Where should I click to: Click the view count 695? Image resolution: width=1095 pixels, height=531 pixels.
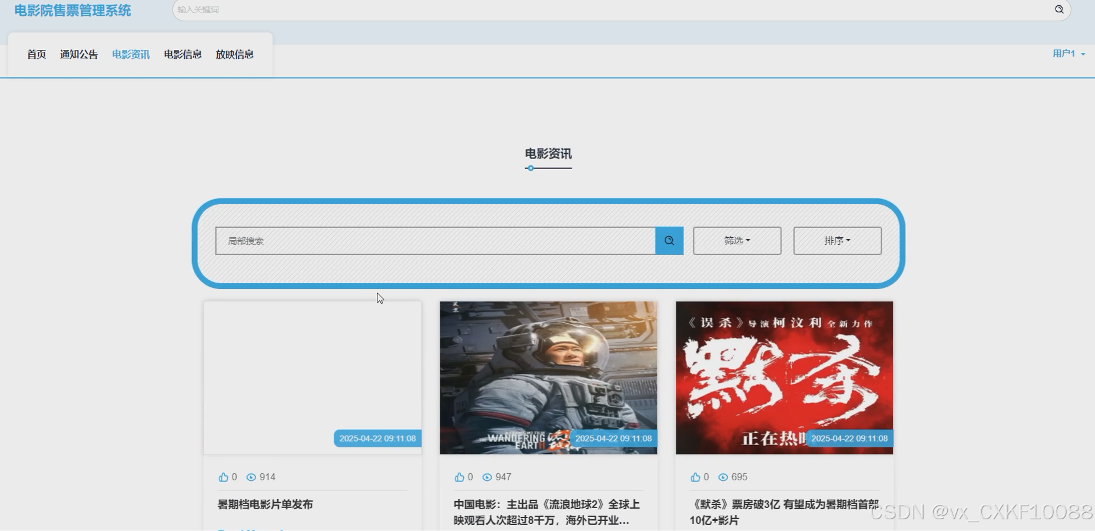tap(739, 477)
